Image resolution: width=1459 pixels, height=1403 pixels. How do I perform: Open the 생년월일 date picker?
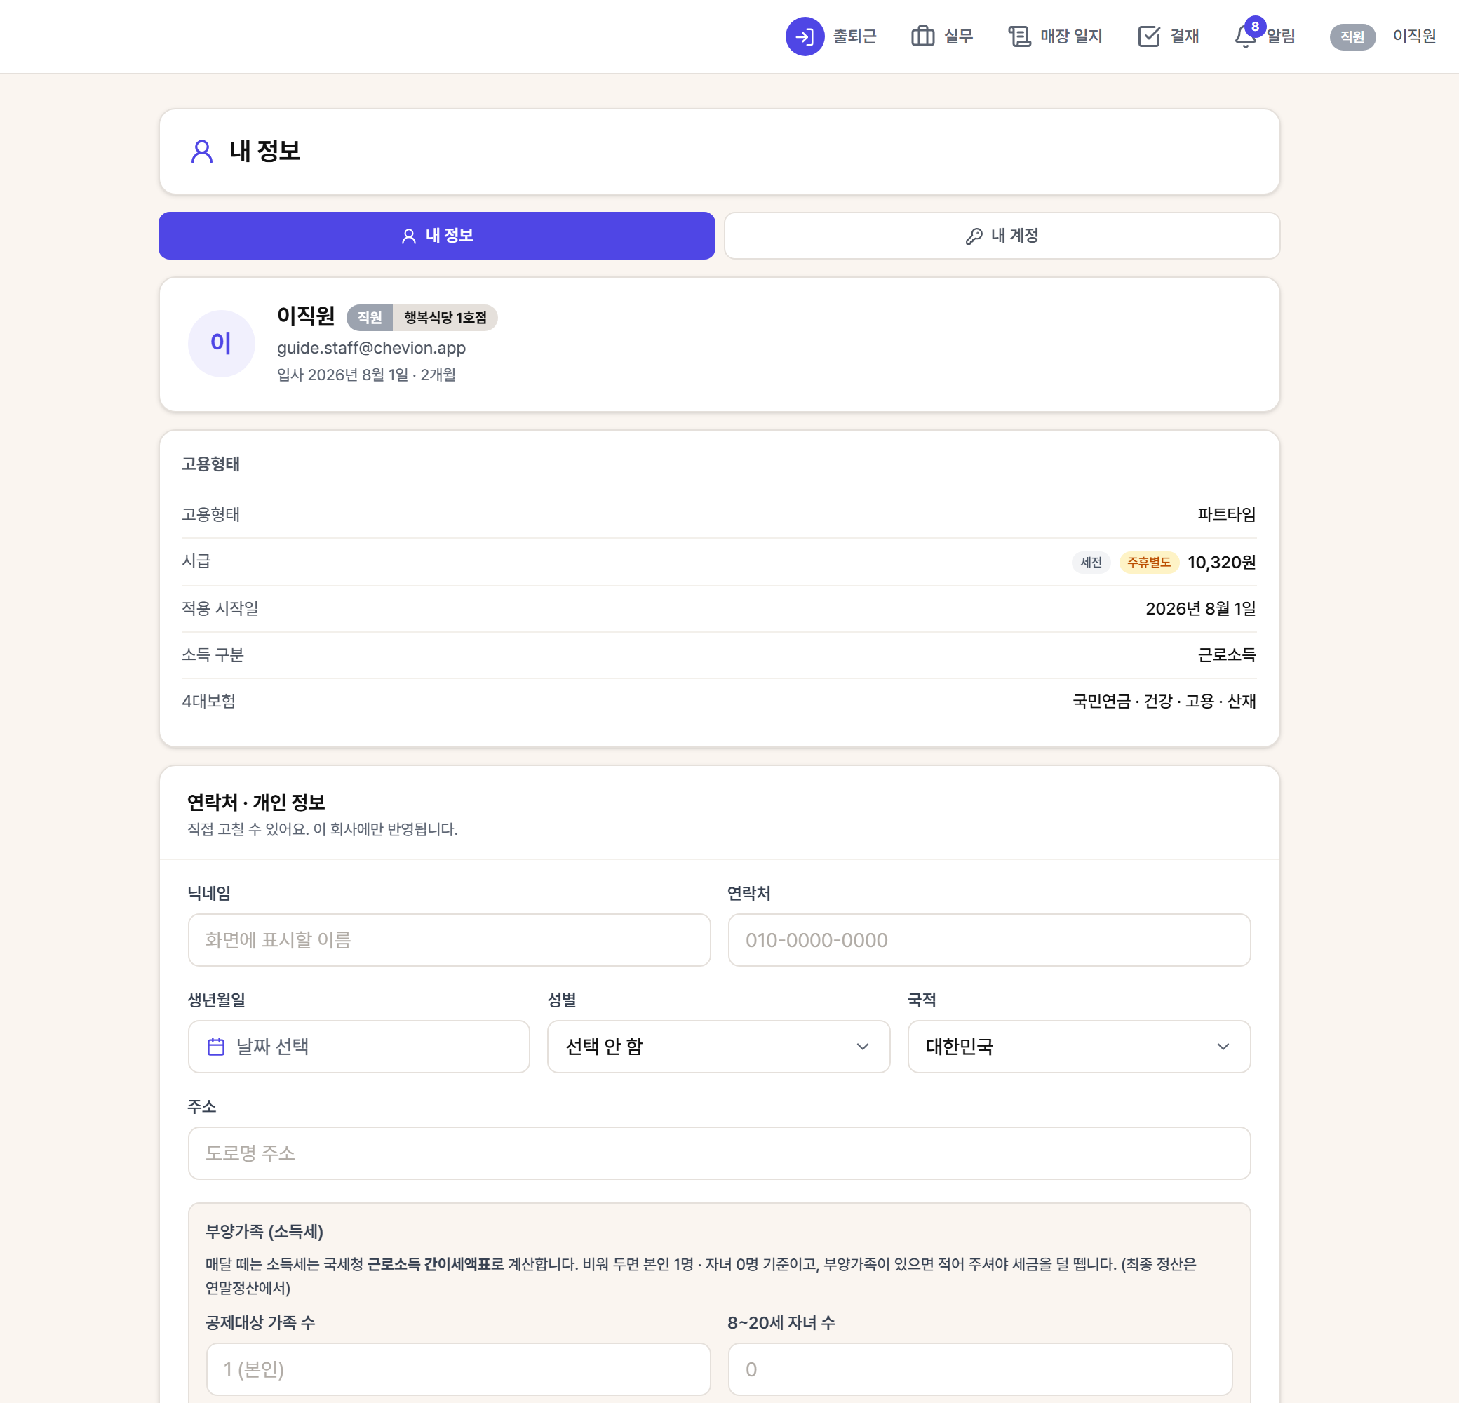(359, 1047)
